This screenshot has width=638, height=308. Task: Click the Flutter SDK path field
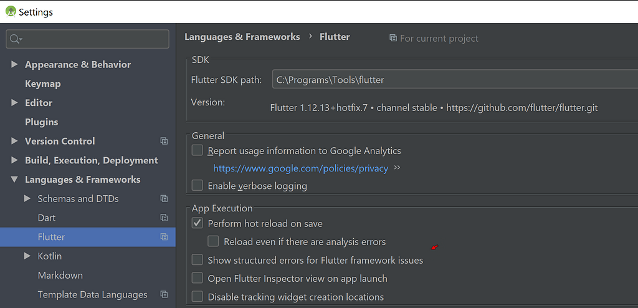coord(455,80)
